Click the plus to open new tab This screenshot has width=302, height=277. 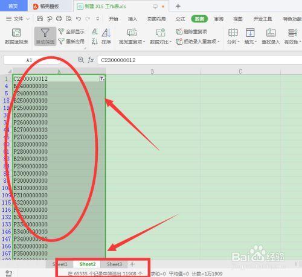[178, 6]
